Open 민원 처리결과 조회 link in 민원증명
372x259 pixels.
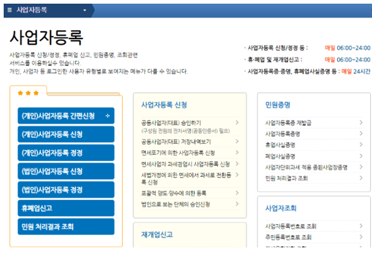(x=286, y=178)
